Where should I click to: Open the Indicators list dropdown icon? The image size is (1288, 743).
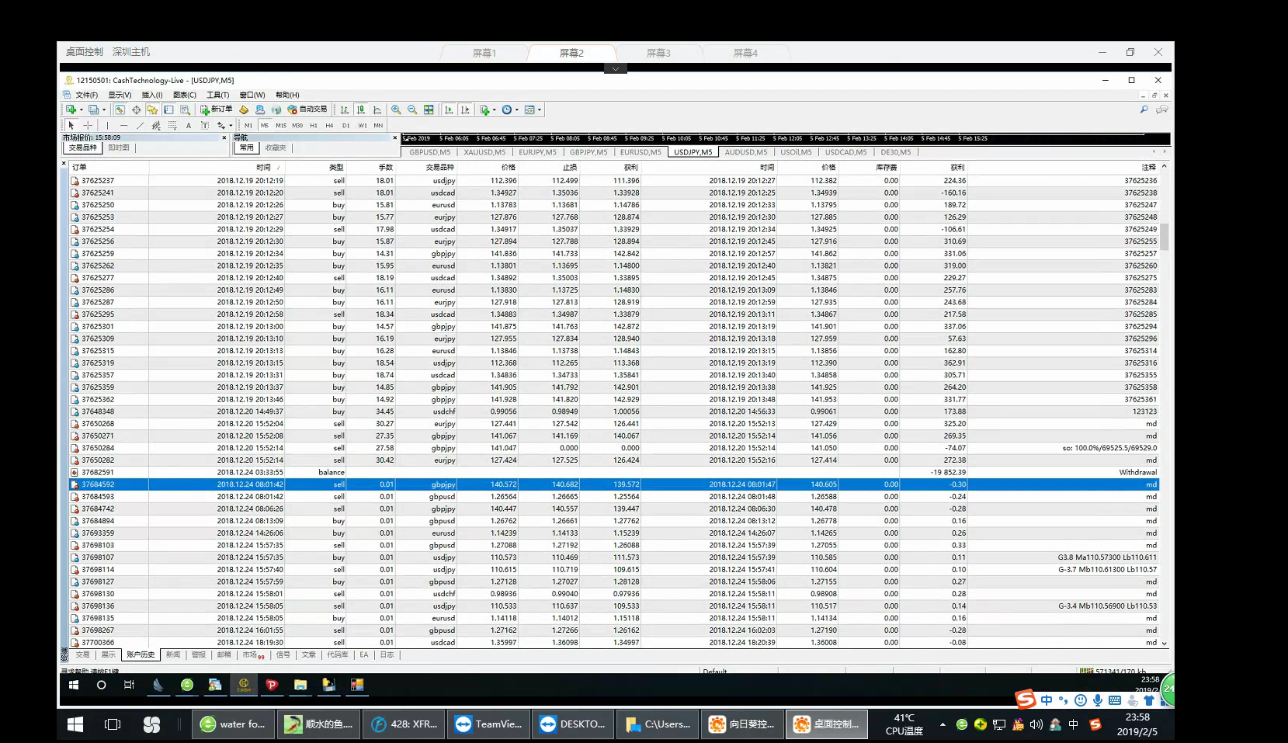pos(487,109)
